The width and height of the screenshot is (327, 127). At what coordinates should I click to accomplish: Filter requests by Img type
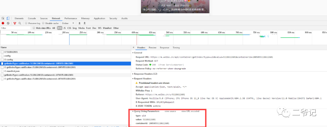click(x=74, y=28)
